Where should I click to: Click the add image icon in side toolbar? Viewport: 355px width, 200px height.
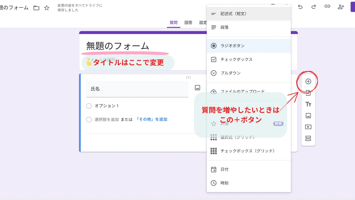(x=308, y=116)
